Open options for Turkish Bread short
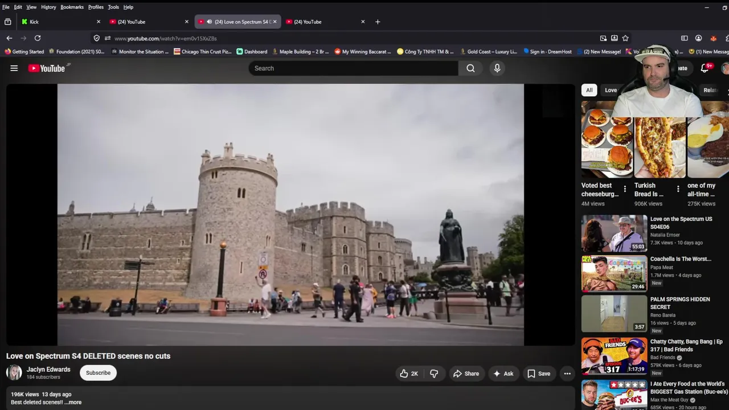This screenshot has height=410, width=729. pos(678,189)
